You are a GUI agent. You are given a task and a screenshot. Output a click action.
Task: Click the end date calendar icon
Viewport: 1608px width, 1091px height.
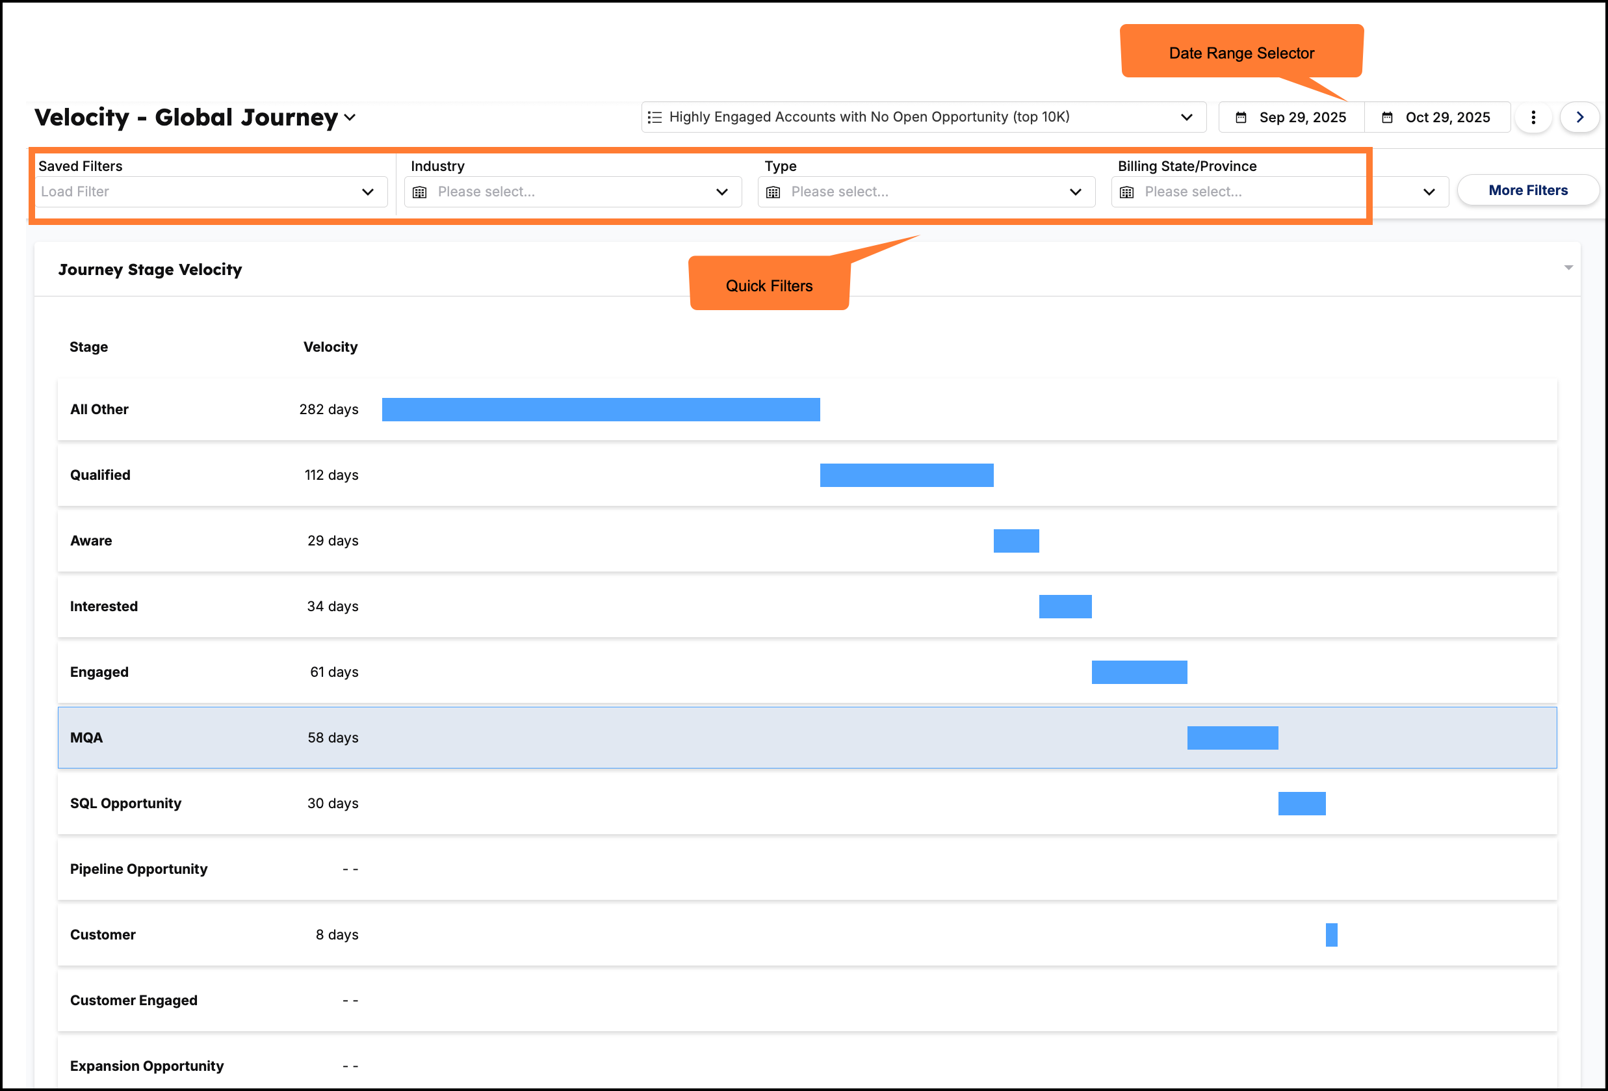(1388, 117)
